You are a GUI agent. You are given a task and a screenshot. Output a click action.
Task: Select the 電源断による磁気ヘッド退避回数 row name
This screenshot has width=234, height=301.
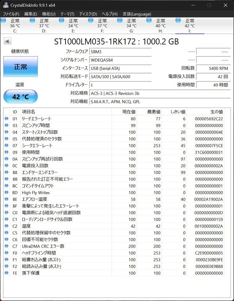click(51, 213)
